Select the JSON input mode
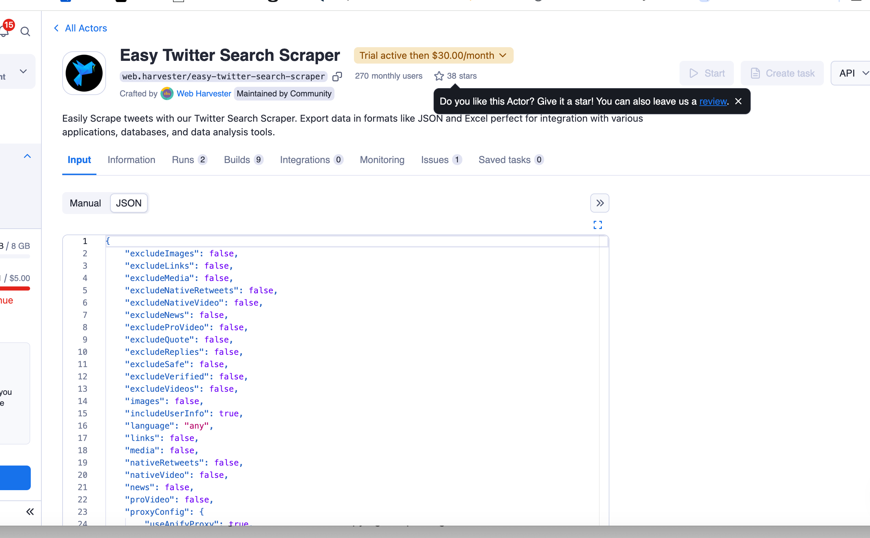 click(x=129, y=203)
